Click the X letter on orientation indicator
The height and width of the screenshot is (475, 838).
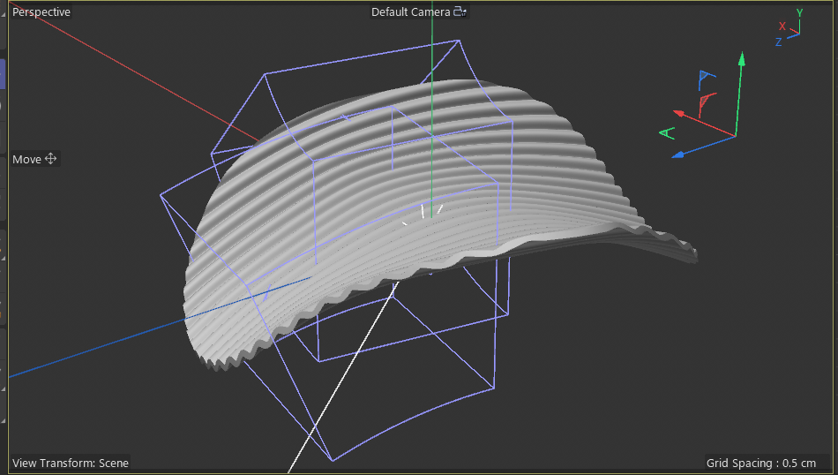782,26
